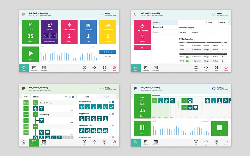The width and height of the screenshot is (250, 156).
Task: Select the curved-arrow Move Command skill
Action: pyautogui.click(x=111, y=107)
